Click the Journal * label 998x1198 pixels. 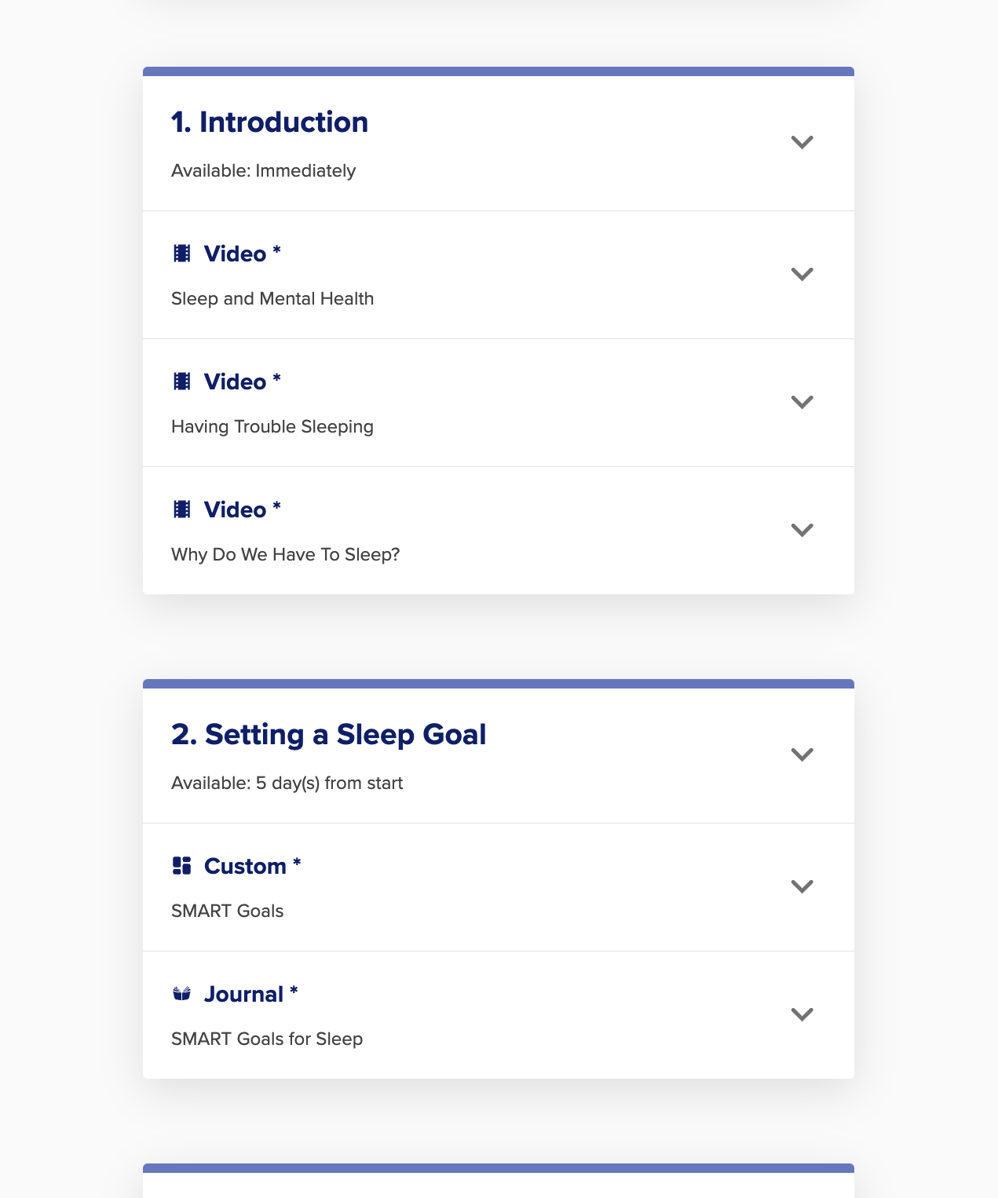[x=250, y=994]
